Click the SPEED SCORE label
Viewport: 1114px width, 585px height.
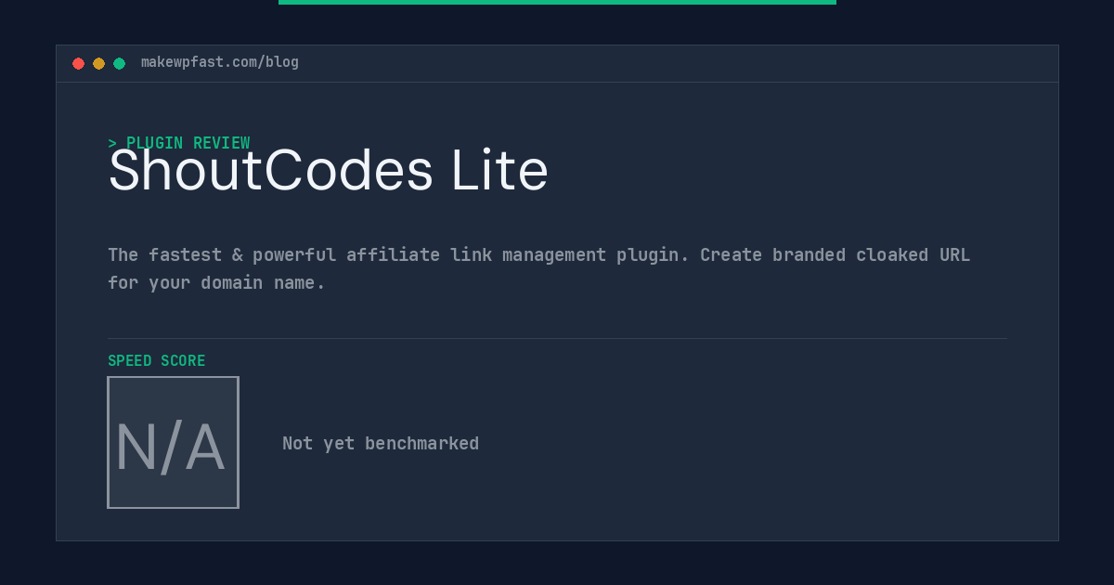tap(157, 361)
